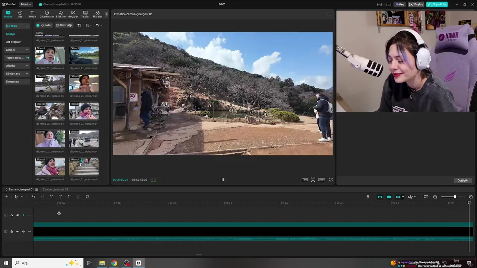
Task: Toggle auto snapping on the timeline
Action: click(389, 197)
